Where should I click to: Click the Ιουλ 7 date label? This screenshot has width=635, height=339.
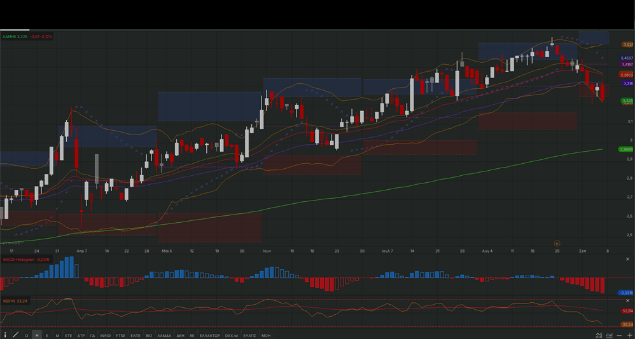[387, 251]
